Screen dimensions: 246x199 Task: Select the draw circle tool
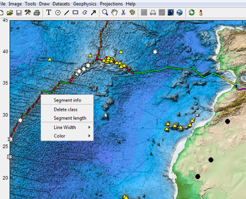tap(58, 12)
